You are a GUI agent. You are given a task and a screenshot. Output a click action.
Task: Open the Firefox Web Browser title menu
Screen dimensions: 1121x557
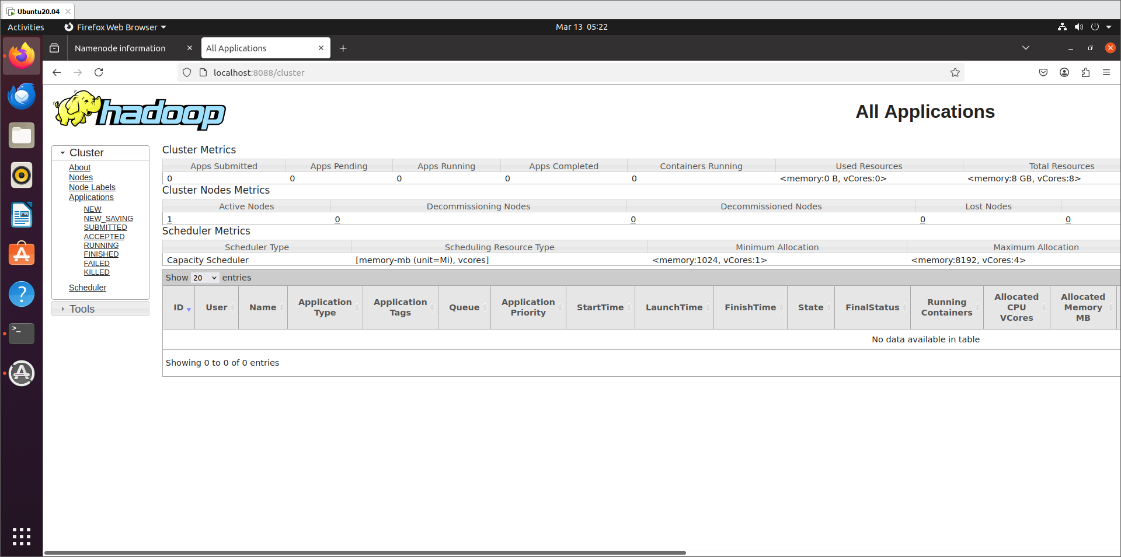(x=115, y=27)
